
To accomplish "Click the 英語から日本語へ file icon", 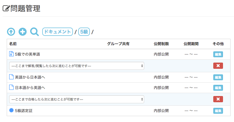I will (x=11, y=77).
